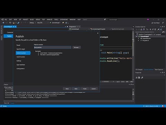This screenshot has width=166, height=125.
Task: Open the Any CPU platform dropdown
Action: pyautogui.click(x=43, y=23)
